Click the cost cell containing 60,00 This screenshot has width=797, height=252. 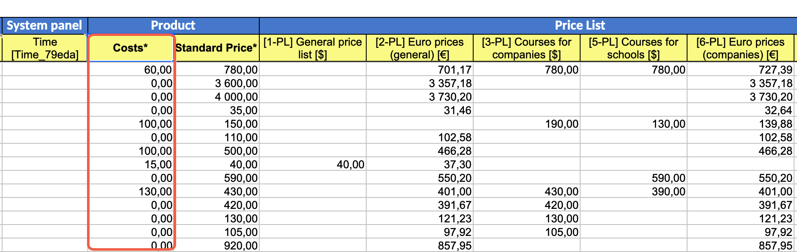(x=131, y=69)
